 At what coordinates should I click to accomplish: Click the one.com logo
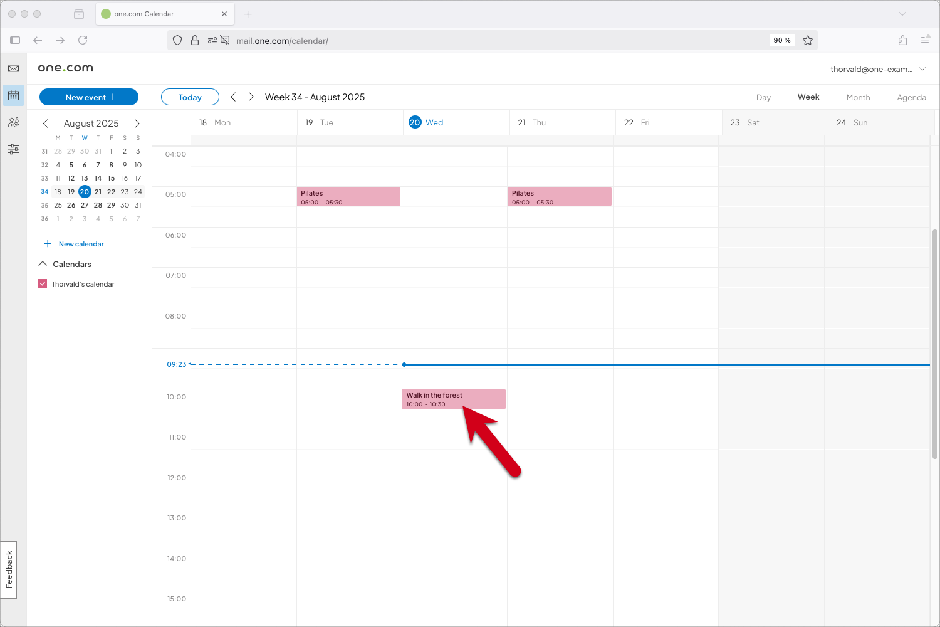pyautogui.click(x=65, y=68)
